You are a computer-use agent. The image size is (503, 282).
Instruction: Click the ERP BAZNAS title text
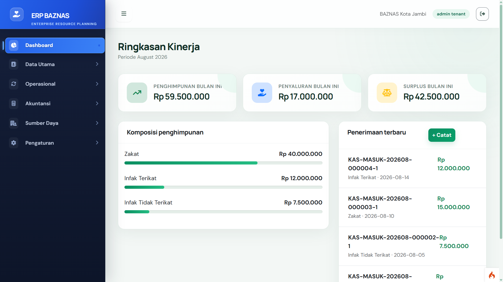50,16
